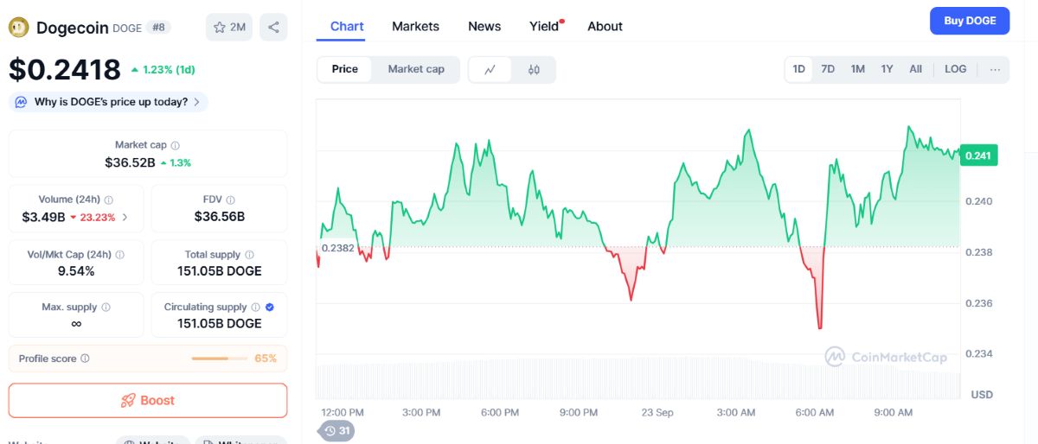
Task: Click the $3.49B volume value
Action: click(43, 217)
